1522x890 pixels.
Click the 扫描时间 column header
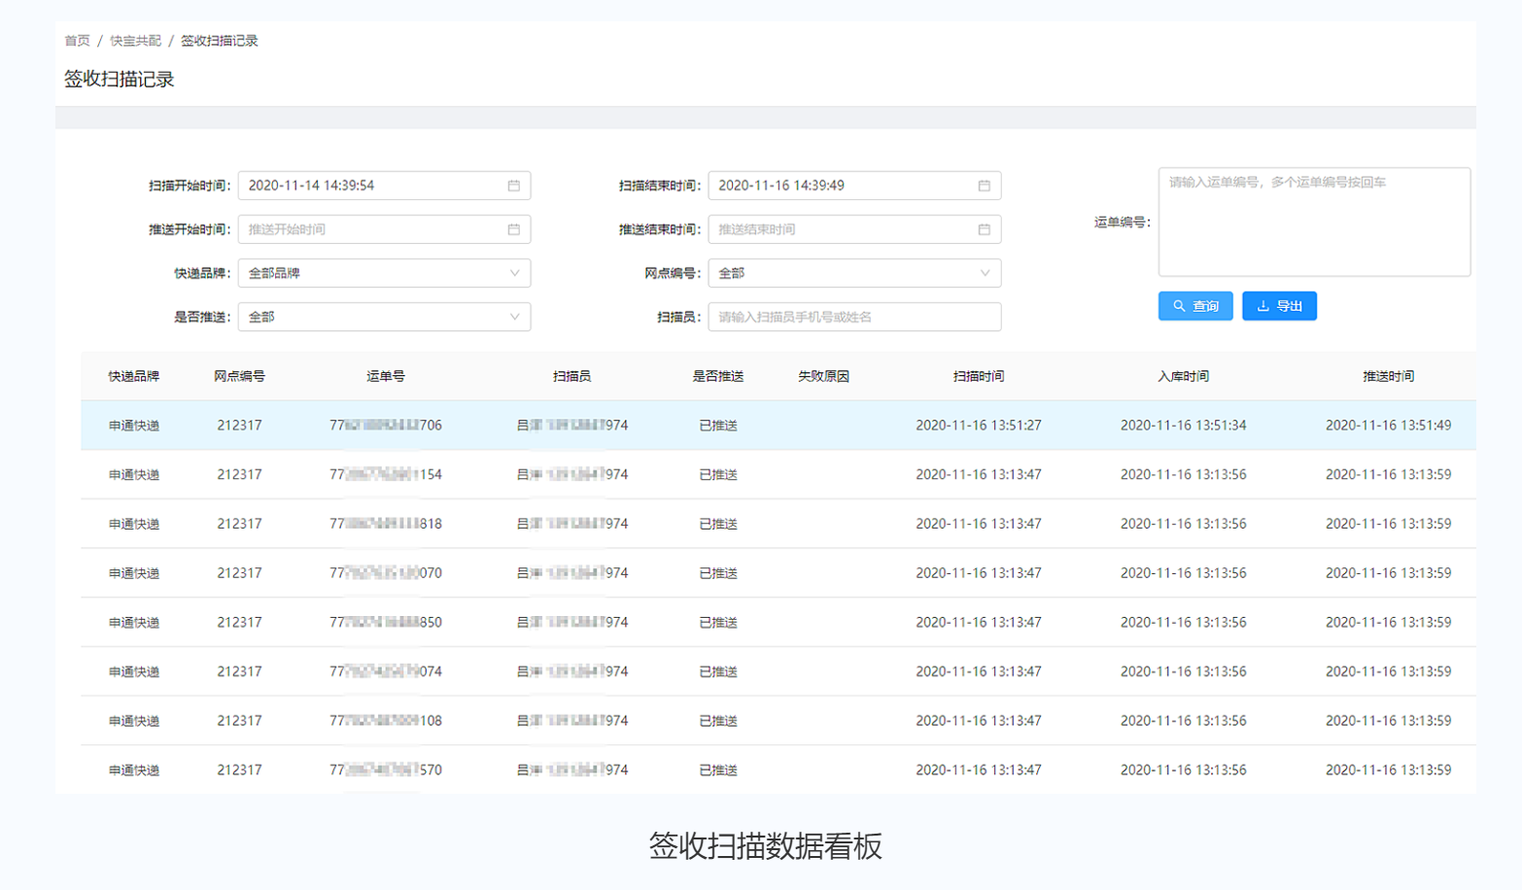tap(979, 376)
